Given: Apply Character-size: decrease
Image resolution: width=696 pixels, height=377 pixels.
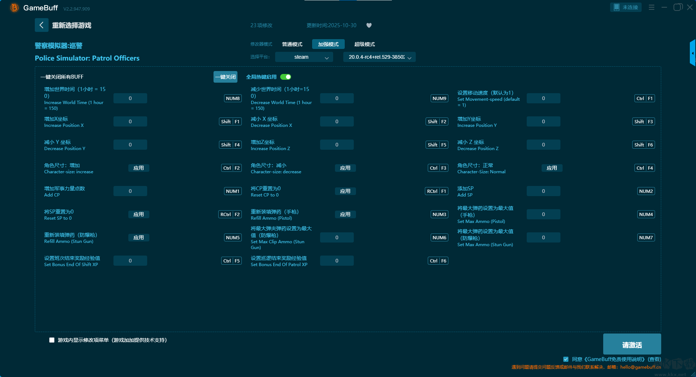Looking at the screenshot, I should (345, 168).
